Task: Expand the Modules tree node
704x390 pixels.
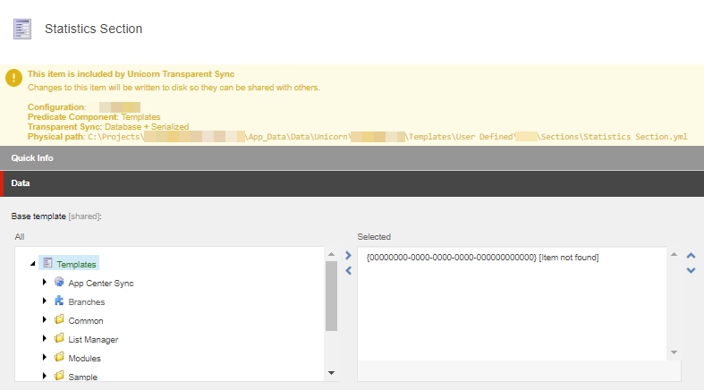Action: [x=46, y=358]
